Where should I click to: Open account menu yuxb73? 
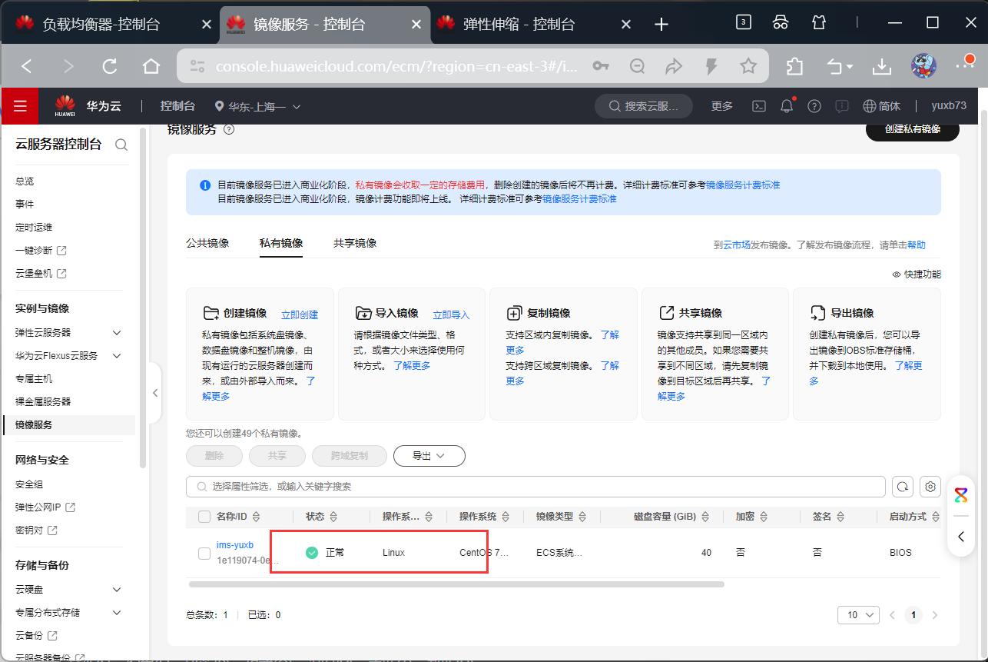tap(949, 106)
